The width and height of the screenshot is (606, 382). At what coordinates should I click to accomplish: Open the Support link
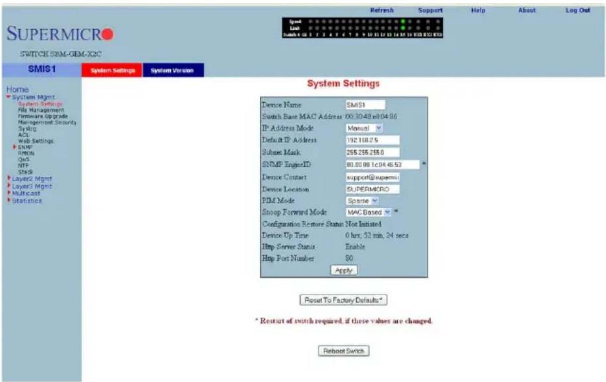tap(430, 10)
